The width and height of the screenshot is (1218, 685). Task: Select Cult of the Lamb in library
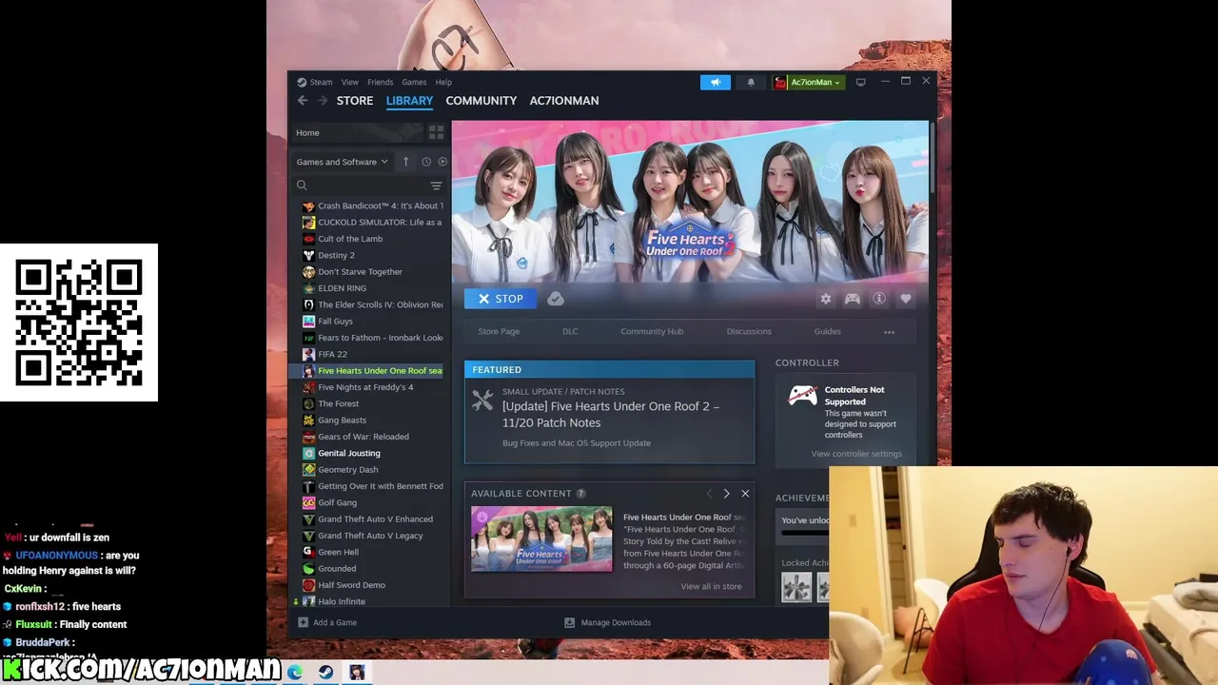[350, 239]
